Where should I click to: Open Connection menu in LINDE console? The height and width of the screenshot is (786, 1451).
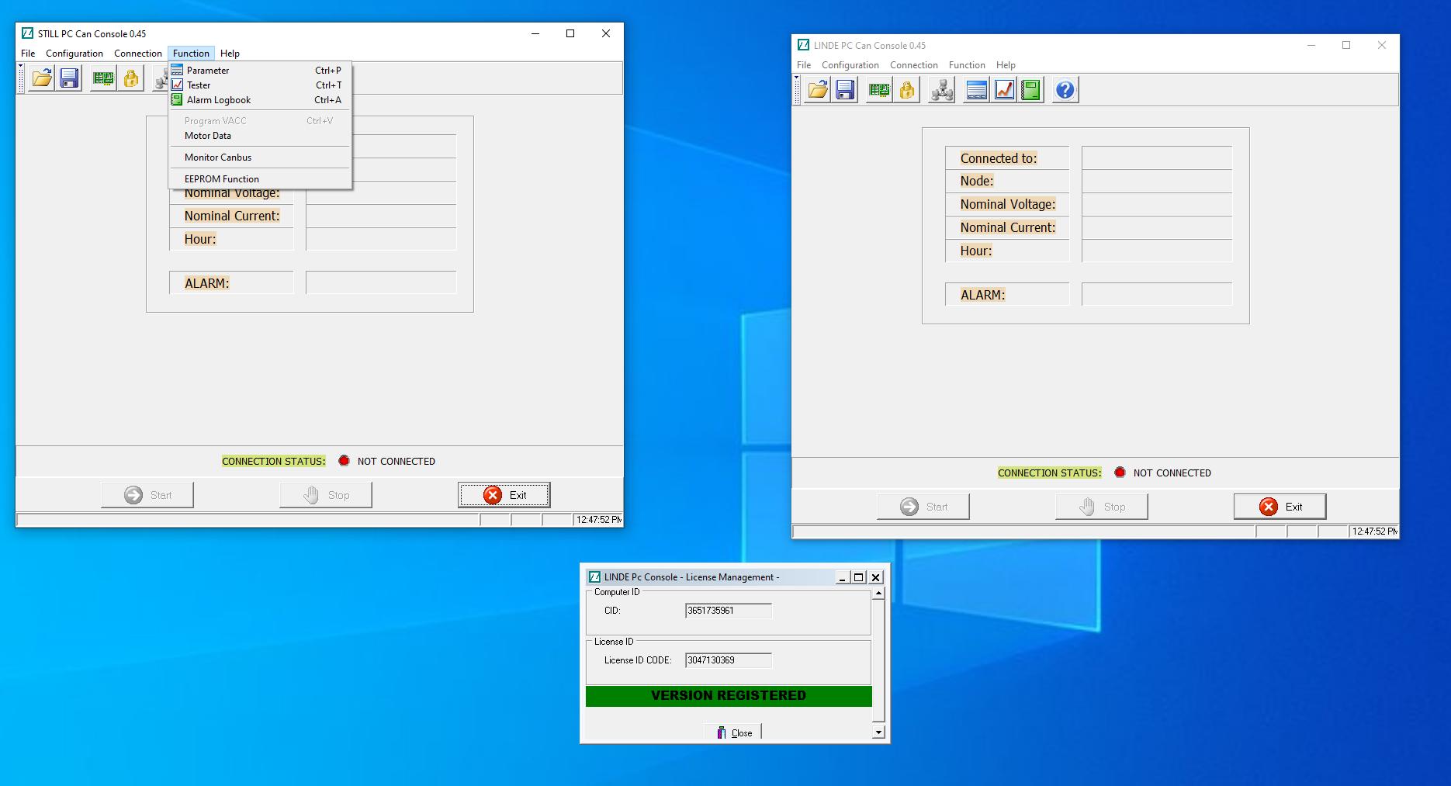click(x=914, y=65)
